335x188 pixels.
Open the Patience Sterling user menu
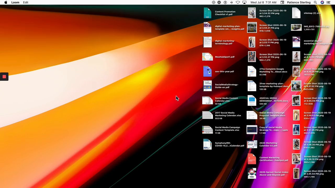(x=299, y=2)
